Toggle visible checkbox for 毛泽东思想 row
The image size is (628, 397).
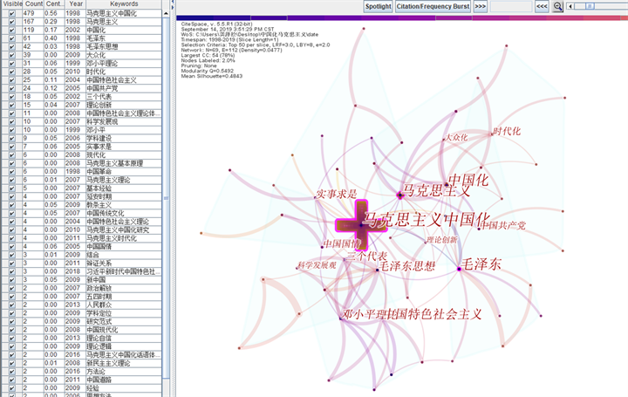(11, 48)
